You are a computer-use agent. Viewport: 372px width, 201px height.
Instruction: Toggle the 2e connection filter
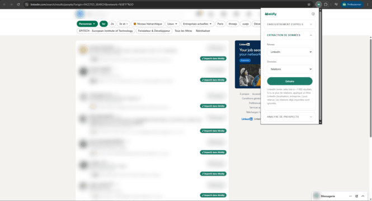pyautogui.click(x=112, y=24)
